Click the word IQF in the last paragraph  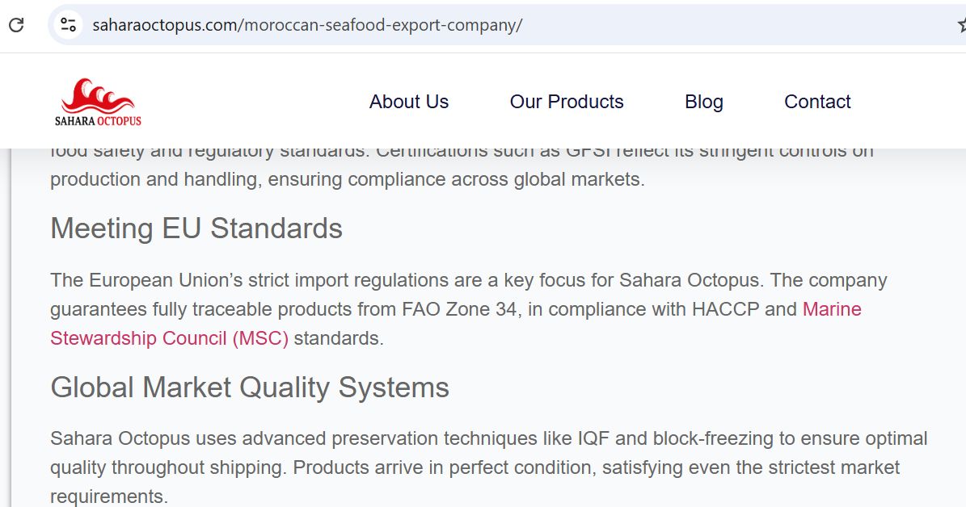pos(593,438)
